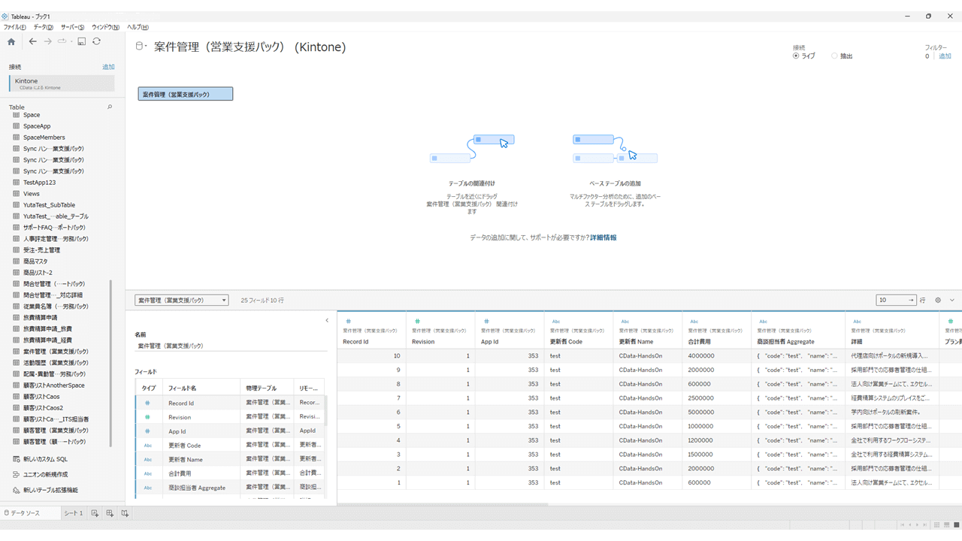Click the 詳細情報 help link
Image resolution: width=962 pixels, height=541 pixels.
[x=603, y=237]
